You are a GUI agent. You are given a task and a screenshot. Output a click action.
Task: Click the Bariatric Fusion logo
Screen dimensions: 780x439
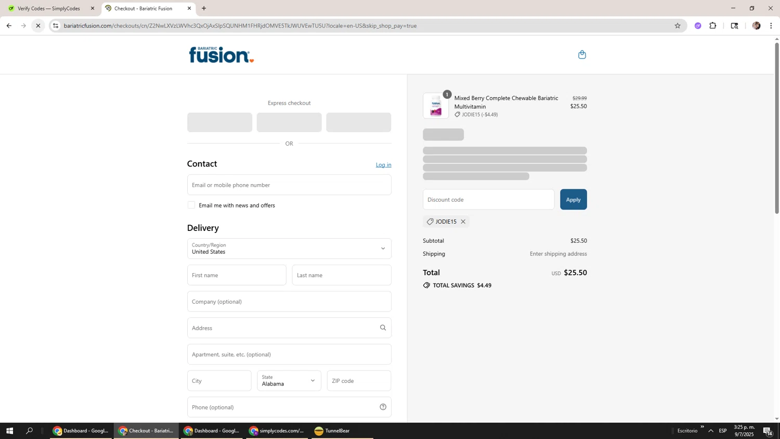[221, 55]
